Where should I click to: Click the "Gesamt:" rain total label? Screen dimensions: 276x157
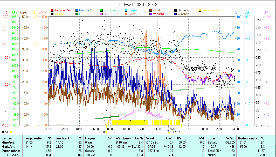coord(90,151)
